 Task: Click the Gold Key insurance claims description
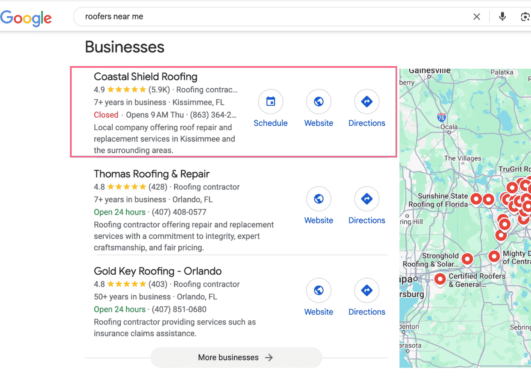click(175, 328)
